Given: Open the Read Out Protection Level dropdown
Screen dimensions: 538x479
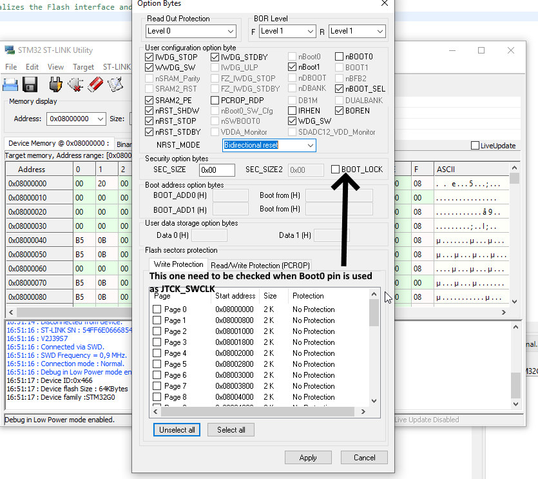Looking at the screenshot, I should pos(191,31).
